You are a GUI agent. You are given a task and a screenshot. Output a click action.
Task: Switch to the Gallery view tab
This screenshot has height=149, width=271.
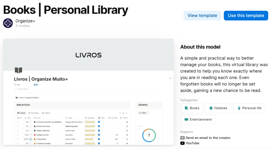(46, 113)
